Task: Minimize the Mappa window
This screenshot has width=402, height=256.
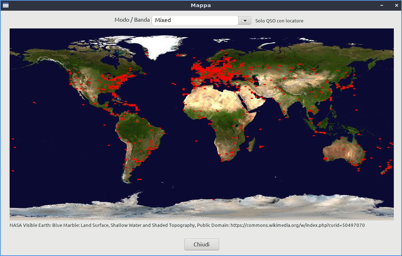Action: 382,5
